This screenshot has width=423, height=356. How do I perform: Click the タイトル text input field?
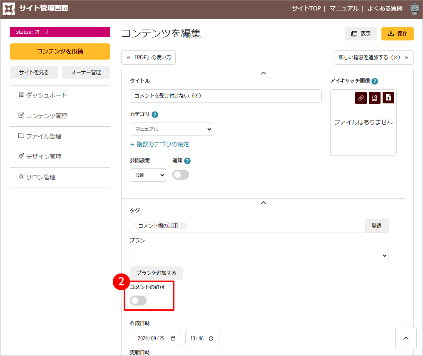(x=226, y=96)
